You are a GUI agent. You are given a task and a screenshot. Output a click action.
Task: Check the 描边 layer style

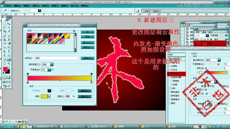coord(170,103)
